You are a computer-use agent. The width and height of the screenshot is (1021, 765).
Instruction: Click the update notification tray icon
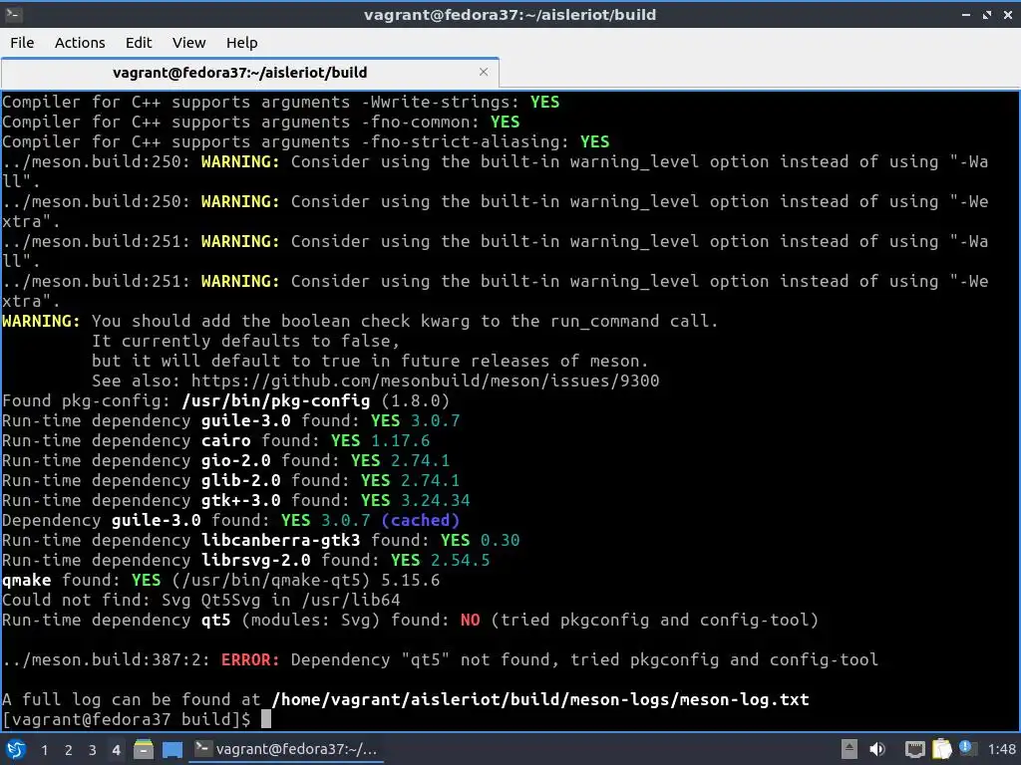tap(967, 748)
